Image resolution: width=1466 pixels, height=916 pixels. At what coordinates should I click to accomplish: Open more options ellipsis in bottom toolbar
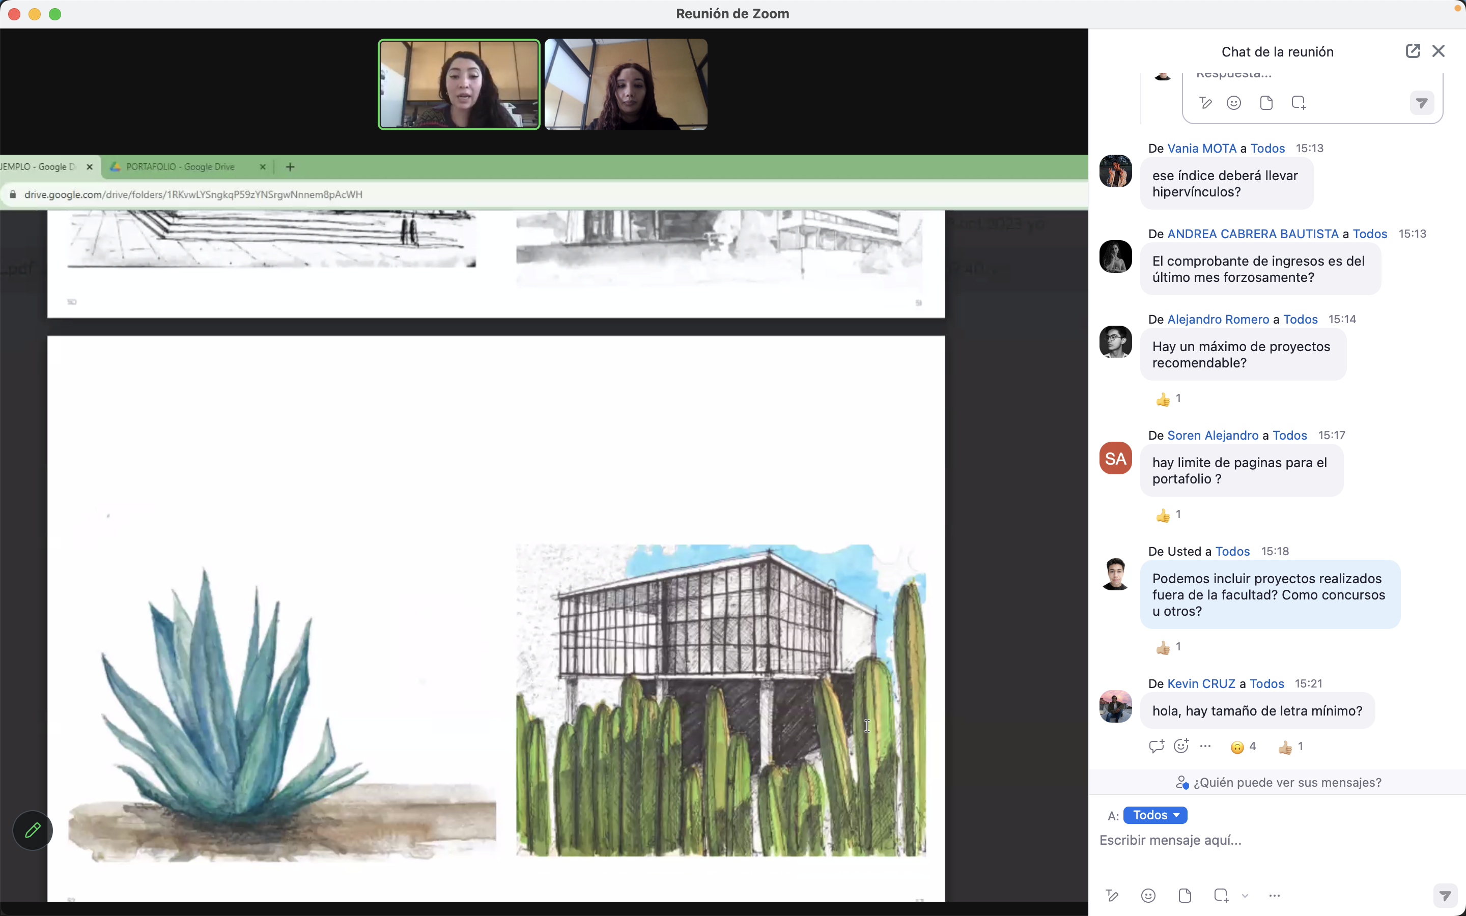point(1275,896)
